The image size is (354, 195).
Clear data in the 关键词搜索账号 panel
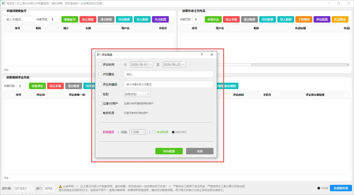point(106,19)
